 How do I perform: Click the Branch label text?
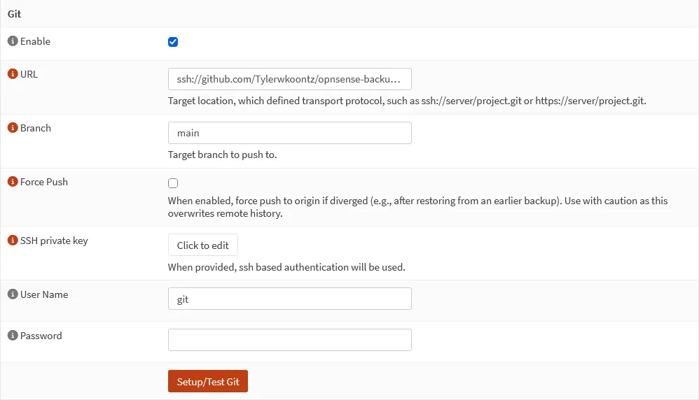point(36,128)
